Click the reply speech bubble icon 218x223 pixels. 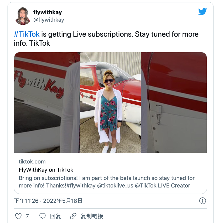43,216
